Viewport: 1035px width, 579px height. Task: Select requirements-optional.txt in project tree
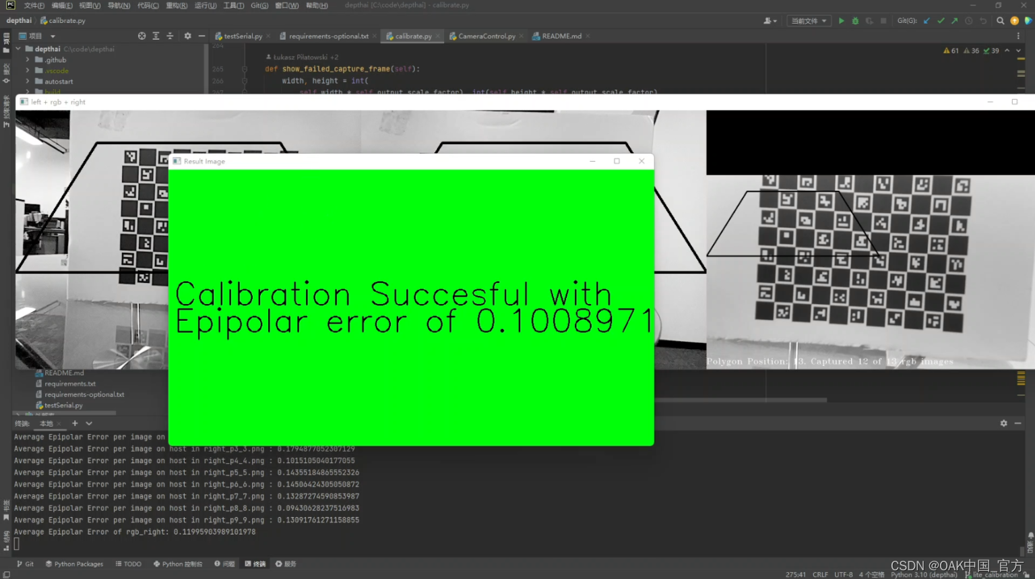pyautogui.click(x=84, y=394)
